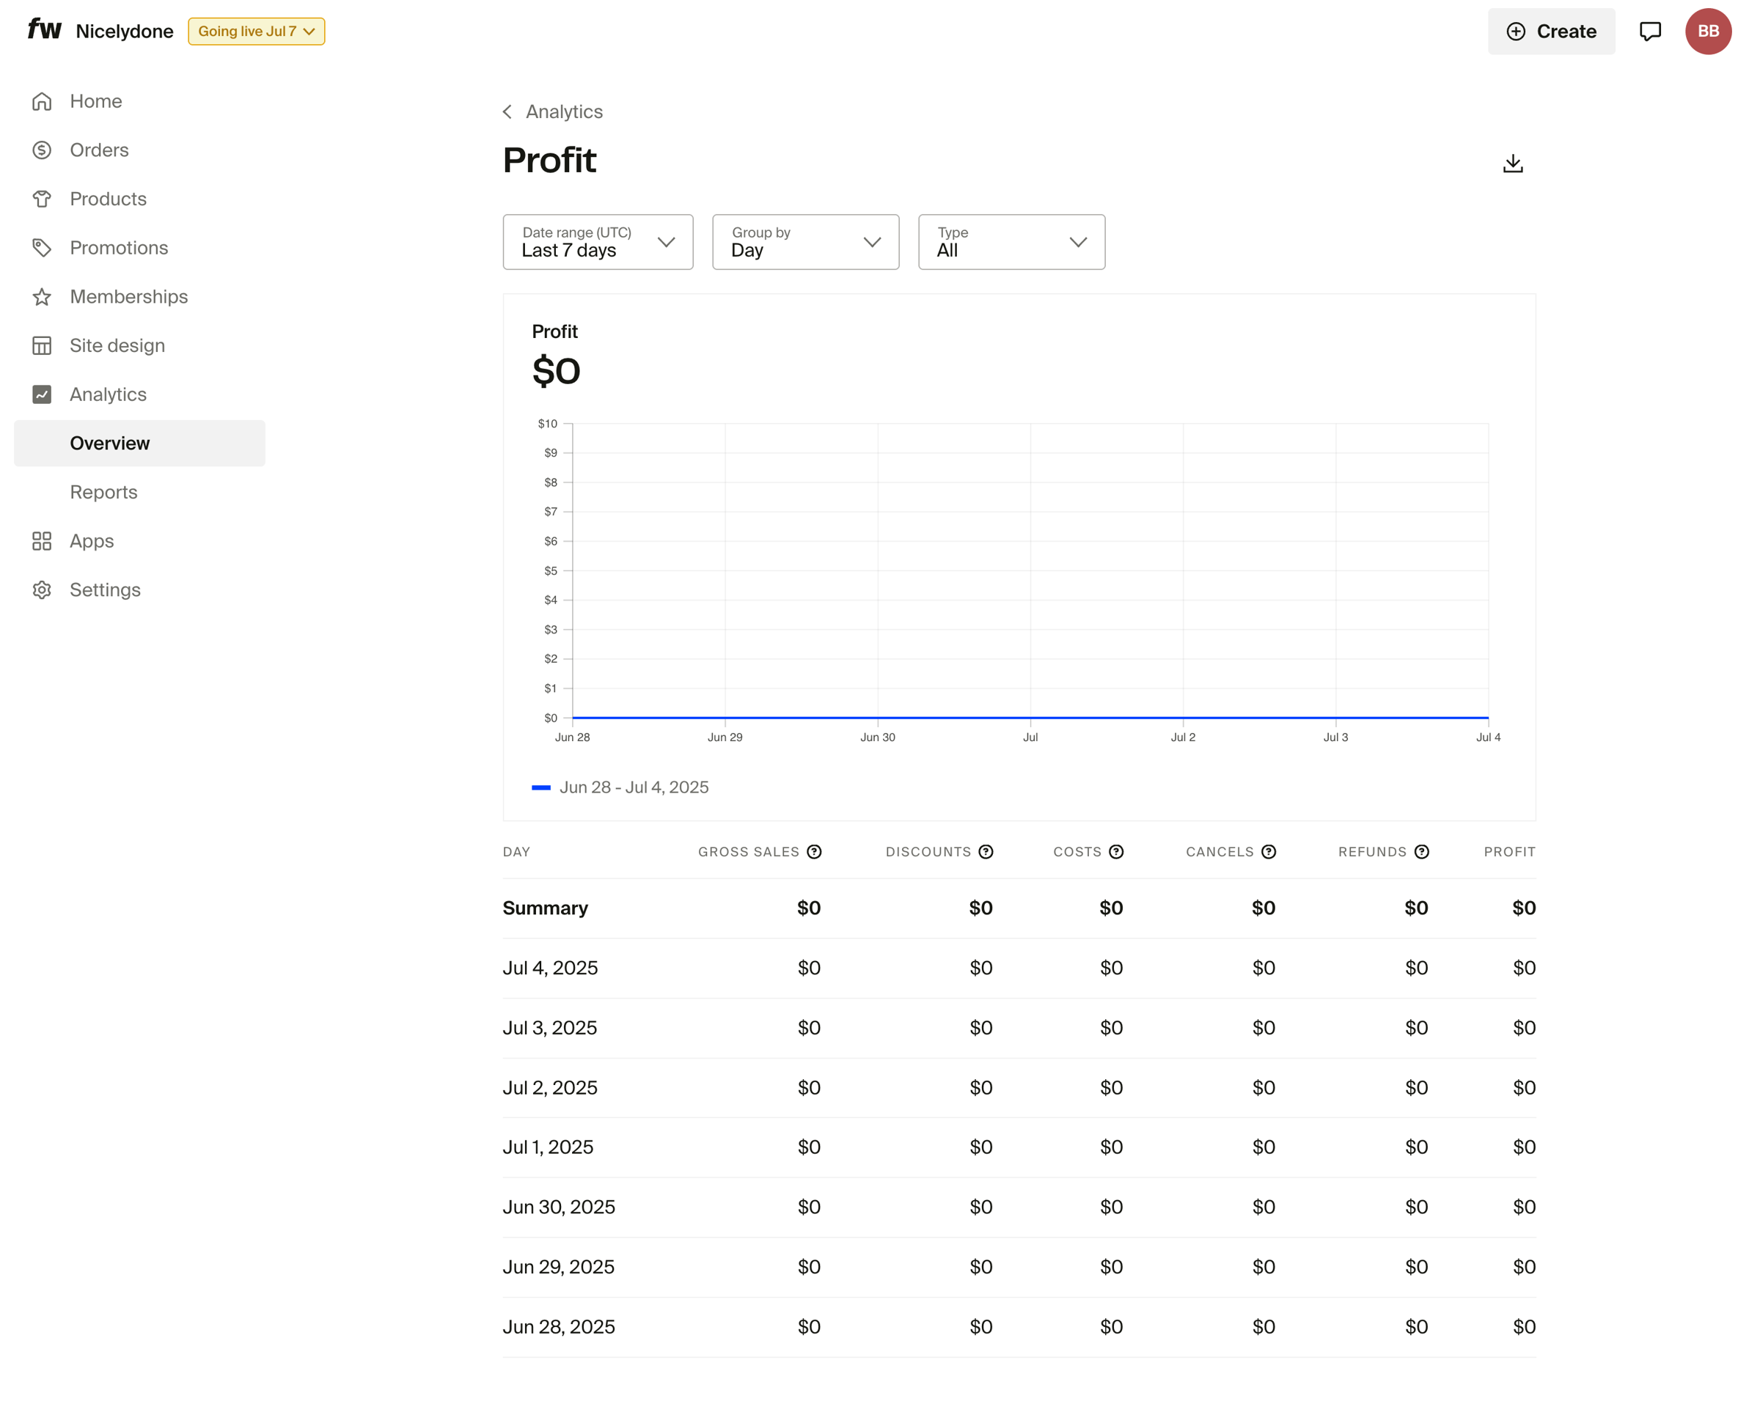
Task: Click the Apps grid icon
Action: tap(42, 541)
